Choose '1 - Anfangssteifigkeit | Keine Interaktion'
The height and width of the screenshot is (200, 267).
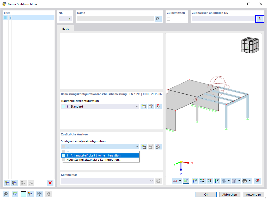(100, 155)
